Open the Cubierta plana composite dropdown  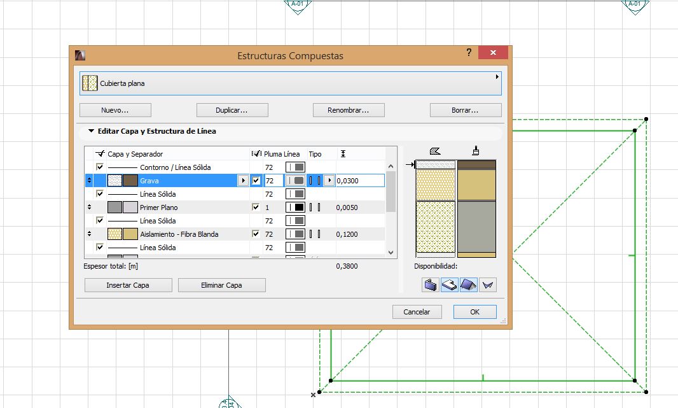291,83
